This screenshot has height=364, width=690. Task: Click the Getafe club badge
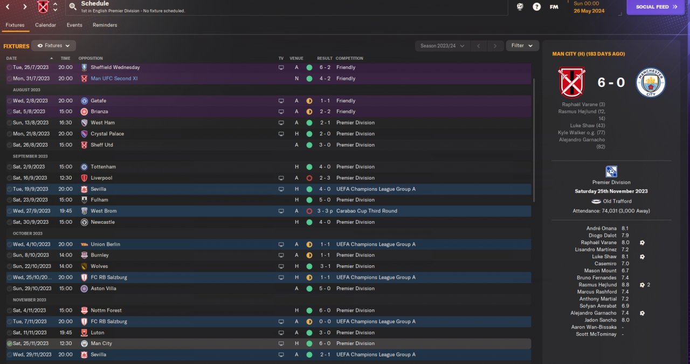[84, 101]
